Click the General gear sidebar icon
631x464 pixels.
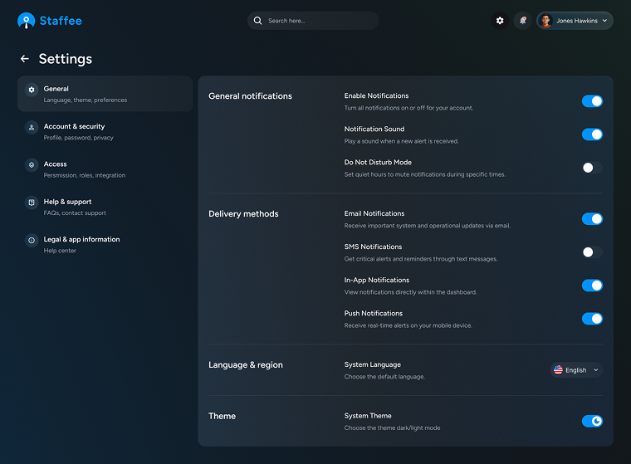[x=32, y=90]
